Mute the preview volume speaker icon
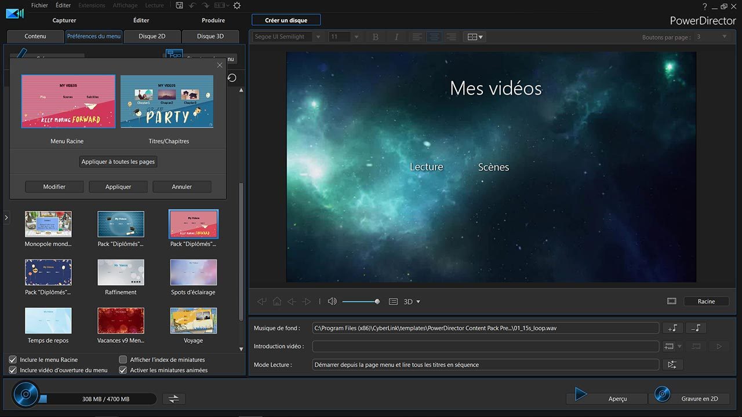 (x=332, y=301)
